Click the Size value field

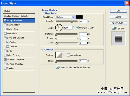pyautogui.click(x=83, y=43)
